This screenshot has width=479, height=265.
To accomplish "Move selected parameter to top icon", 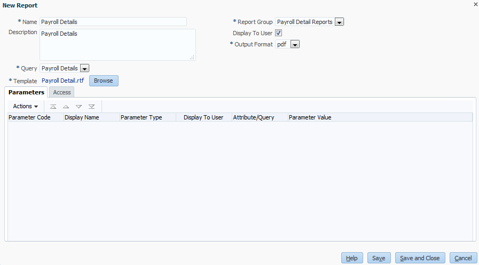I will click(53, 107).
